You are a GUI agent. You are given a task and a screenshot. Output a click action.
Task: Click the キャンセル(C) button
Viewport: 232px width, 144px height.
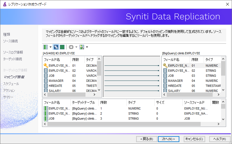point(194,139)
